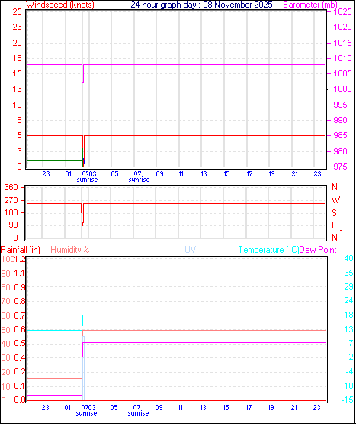The height and width of the screenshot is (427, 356).
Task: Select barometer axis value 1000
Action: point(342,89)
